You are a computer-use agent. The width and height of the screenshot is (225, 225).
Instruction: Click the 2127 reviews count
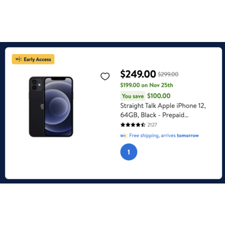pos(152,125)
